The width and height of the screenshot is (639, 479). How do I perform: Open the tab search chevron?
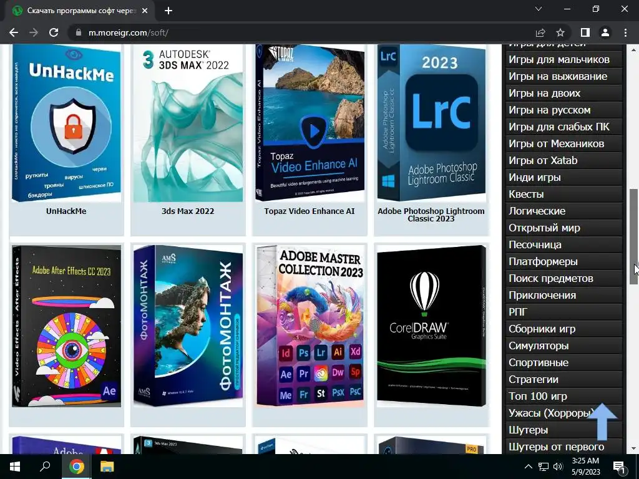[x=539, y=9]
